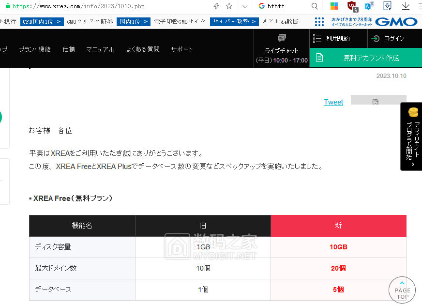
Task: Click the lightning bolt speed icon
Action: [x=216, y=6]
